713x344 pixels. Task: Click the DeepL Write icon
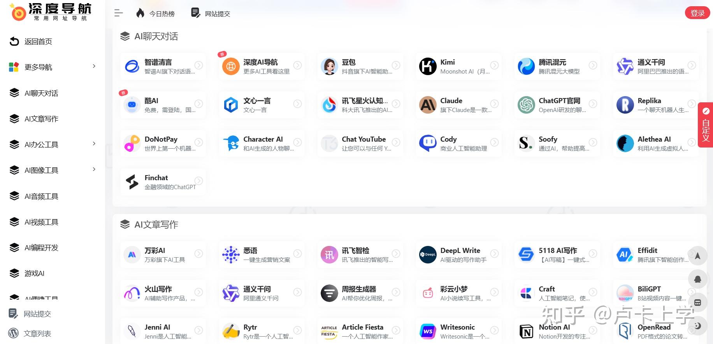[x=428, y=255]
